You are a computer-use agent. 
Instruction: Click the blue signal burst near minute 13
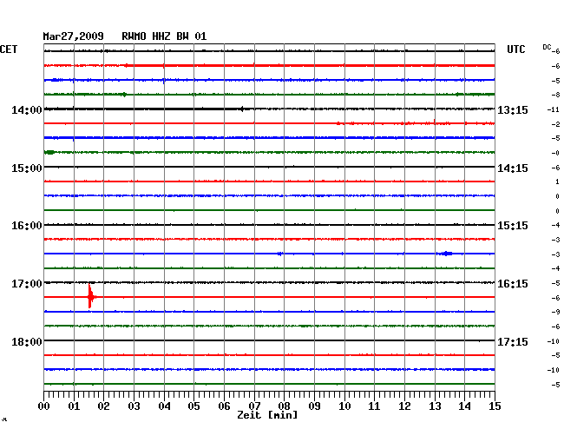coord(446,254)
